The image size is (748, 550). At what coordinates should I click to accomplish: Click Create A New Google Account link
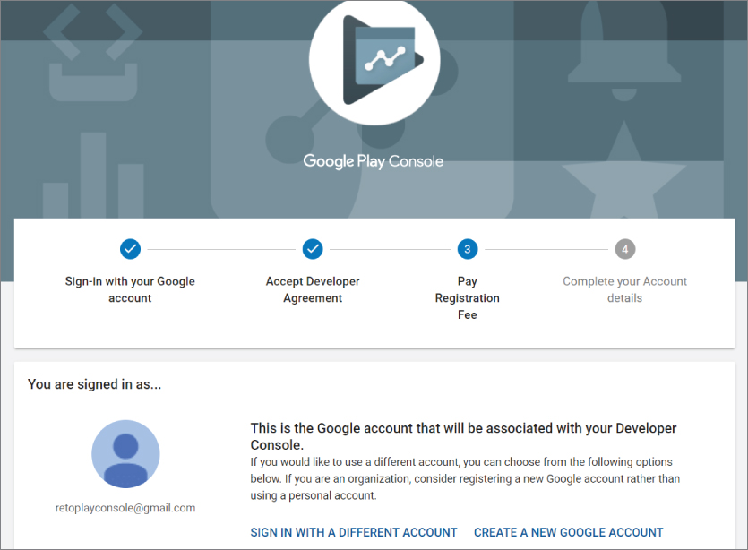point(569,532)
